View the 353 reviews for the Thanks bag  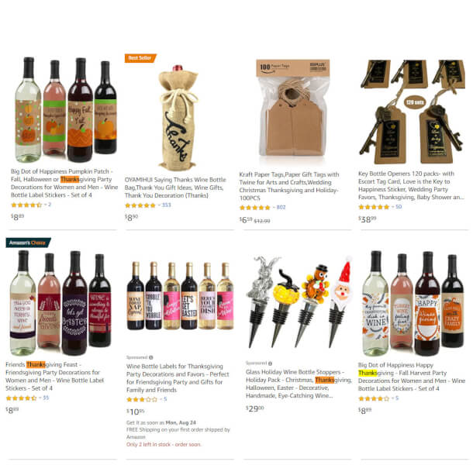166,205
